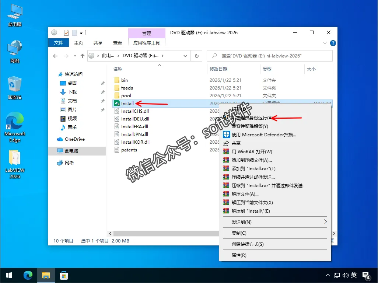
Task: Click the Refresh icon in address bar
Action: pyautogui.click(x=197, y=56)
